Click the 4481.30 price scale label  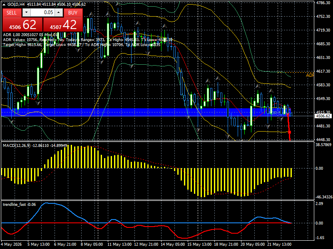coord(323,126)
